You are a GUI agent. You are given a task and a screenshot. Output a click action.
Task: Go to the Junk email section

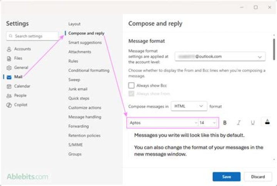click(78, 89)
